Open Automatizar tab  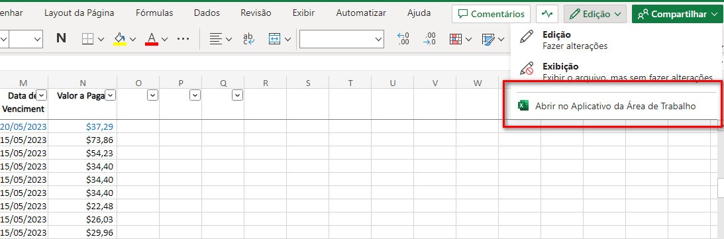coord(361,13)
